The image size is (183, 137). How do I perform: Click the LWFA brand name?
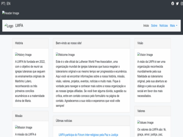click(x=19, y=25)
